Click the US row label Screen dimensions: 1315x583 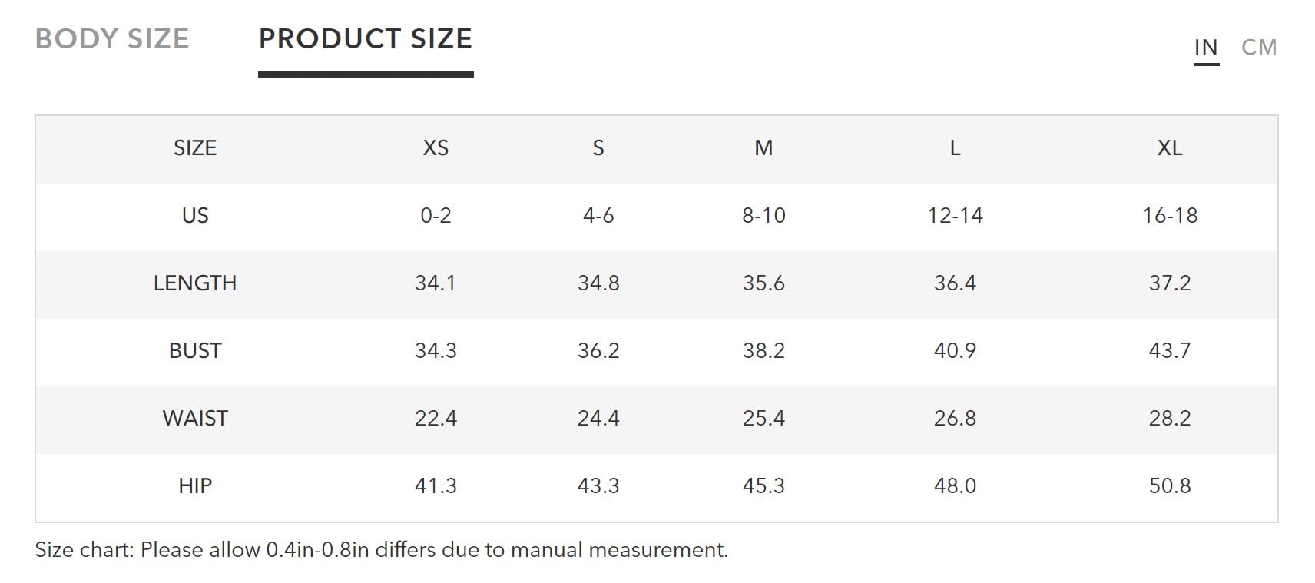[x=195, y=216]
